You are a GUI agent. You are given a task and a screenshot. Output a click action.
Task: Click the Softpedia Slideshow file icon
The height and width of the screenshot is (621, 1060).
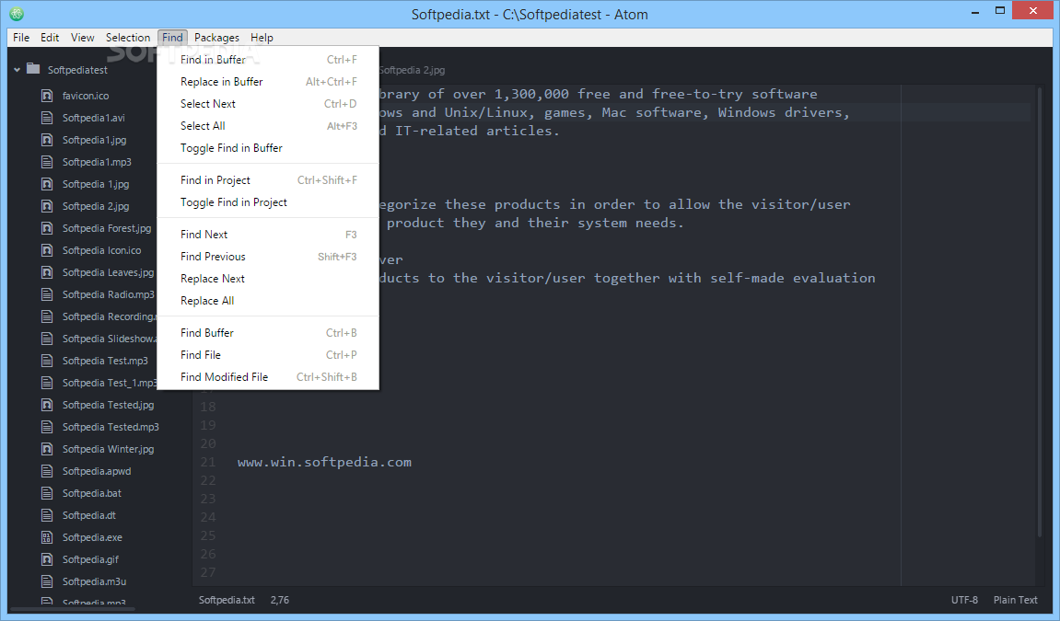47,339
